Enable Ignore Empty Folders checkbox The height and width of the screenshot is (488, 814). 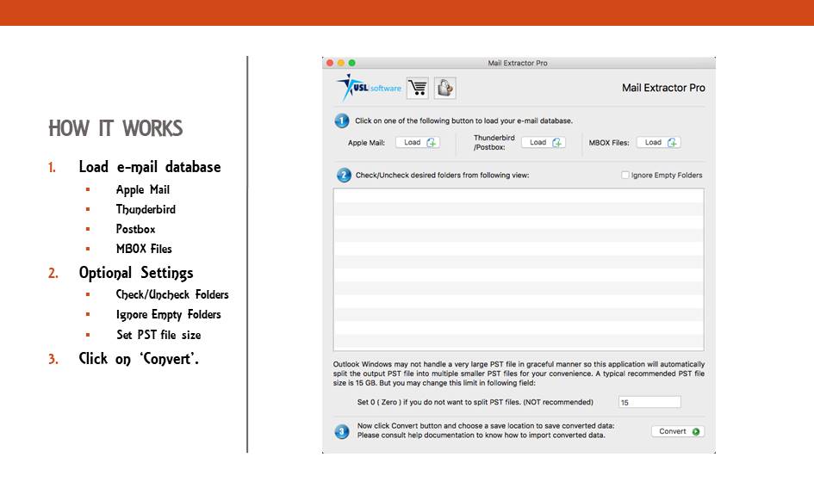pyautogui.click(x=625, y=176)
